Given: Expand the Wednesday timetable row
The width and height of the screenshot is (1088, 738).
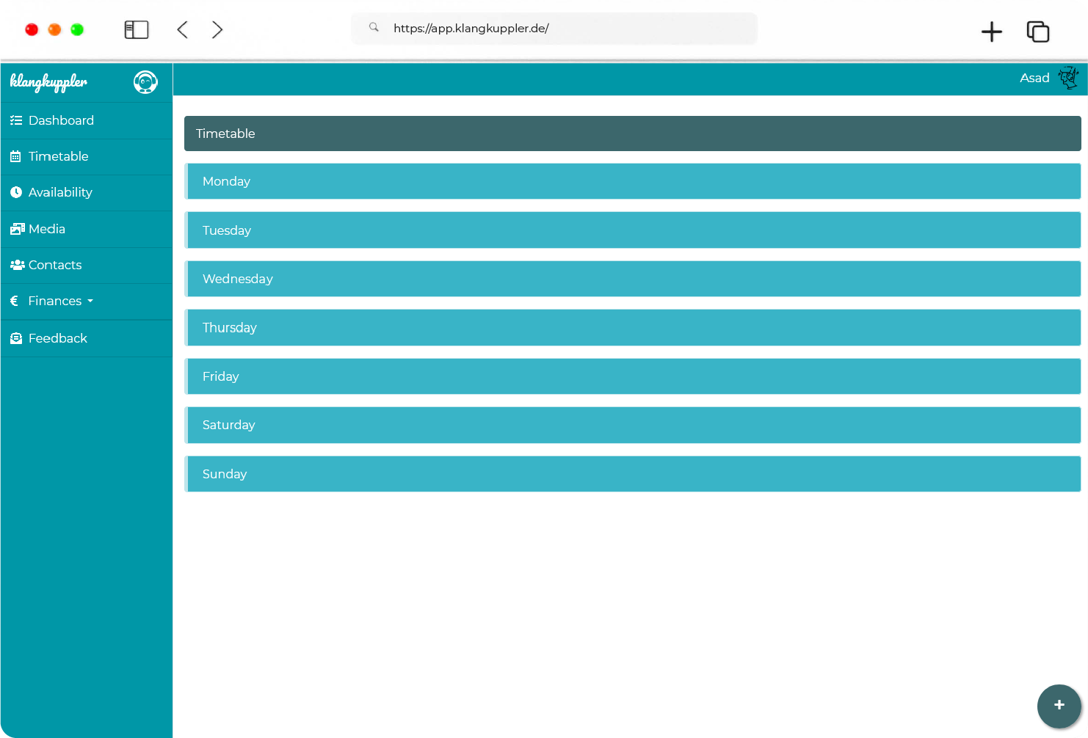Looking at the screenshot, I should 632,279.
